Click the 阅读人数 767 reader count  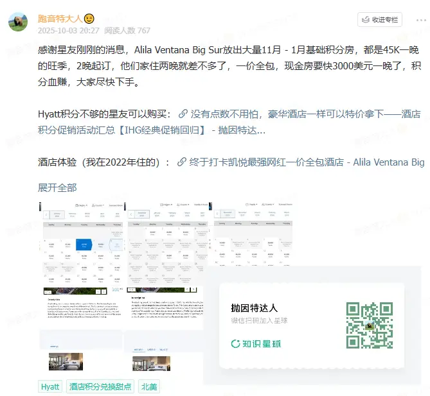point(127,30)
